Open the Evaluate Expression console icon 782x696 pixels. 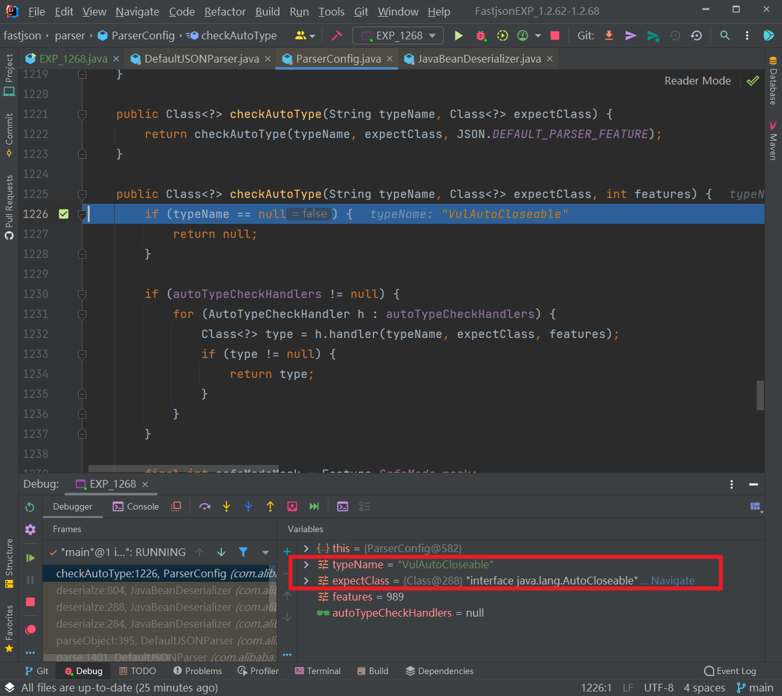coord(343,506)
